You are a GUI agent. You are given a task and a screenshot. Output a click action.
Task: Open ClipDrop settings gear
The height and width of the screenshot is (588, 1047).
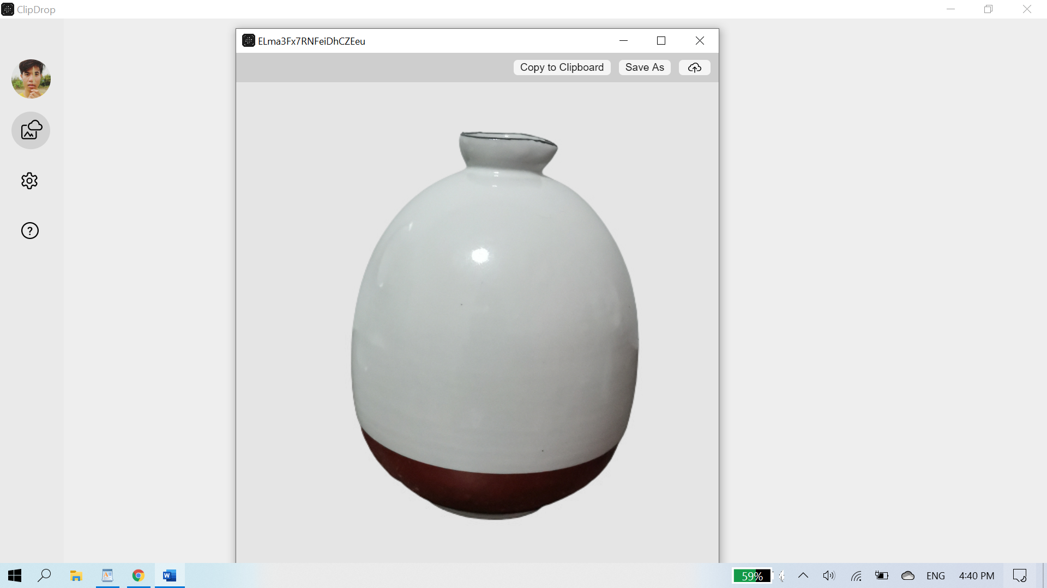(x=29, y=181)
